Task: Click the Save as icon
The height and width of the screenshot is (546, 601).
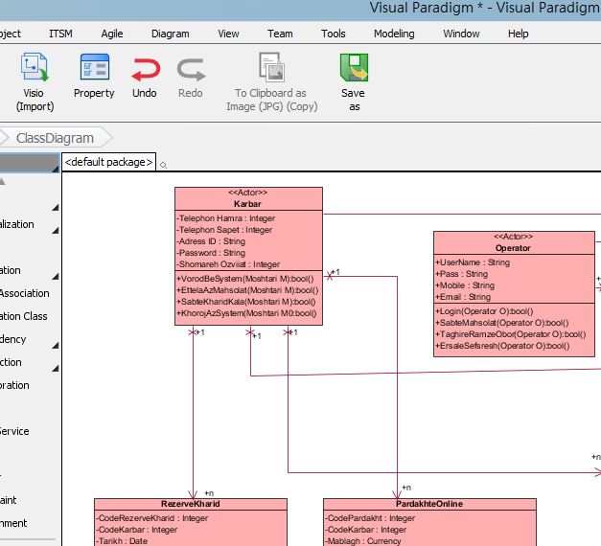Action: (354, 67)
